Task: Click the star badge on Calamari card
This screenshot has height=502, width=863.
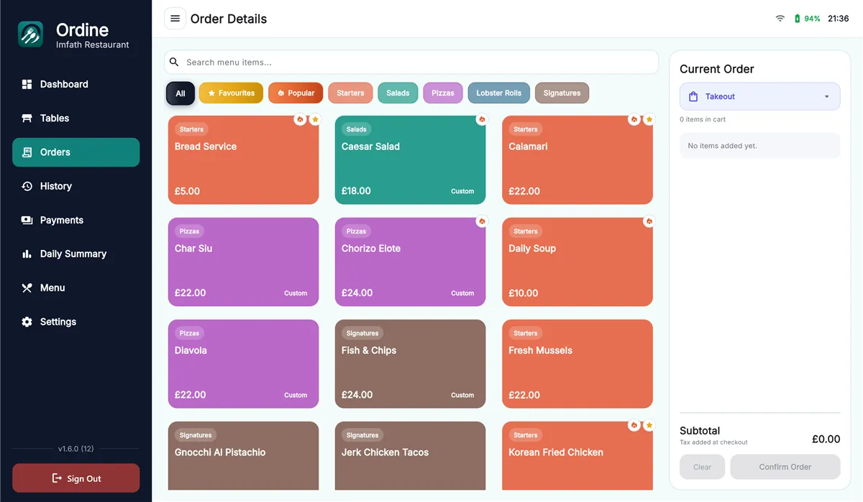Action: point(649,119)
